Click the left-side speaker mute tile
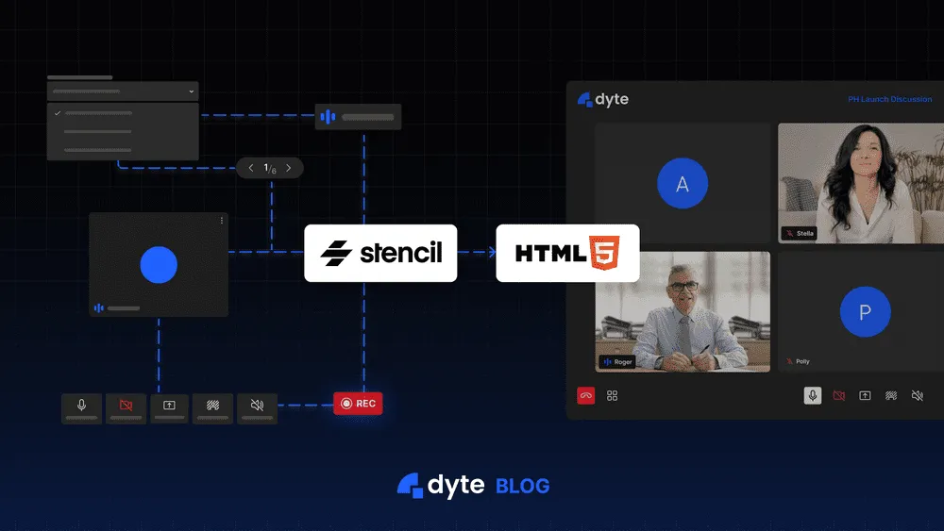The height and width of the screenshot is (531, 944). [257, 408]
